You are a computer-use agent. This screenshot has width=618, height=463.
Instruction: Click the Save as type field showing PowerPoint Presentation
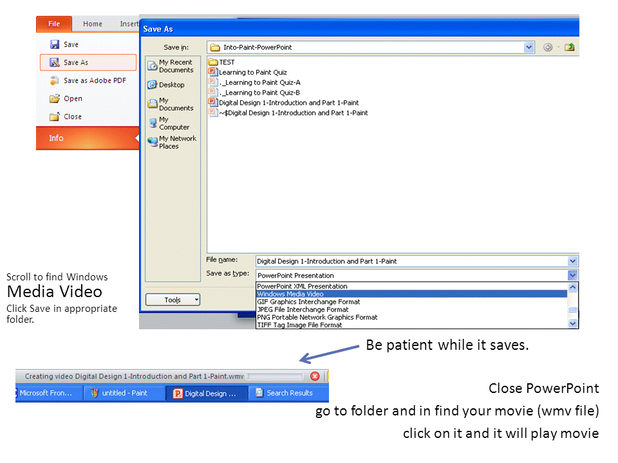coord(412,275)
